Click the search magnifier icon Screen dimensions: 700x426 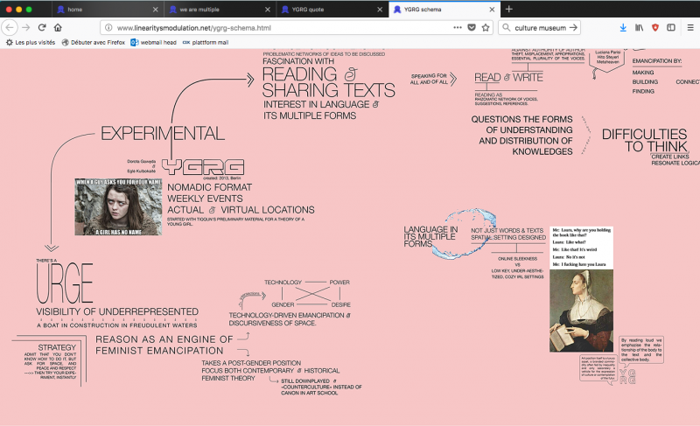[x=507, y=28]
